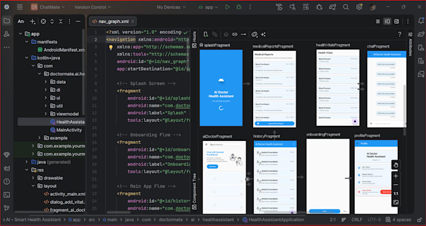Open IDE settings gear icon
This screenshot has height=226, width=426.
coord(359,7)
